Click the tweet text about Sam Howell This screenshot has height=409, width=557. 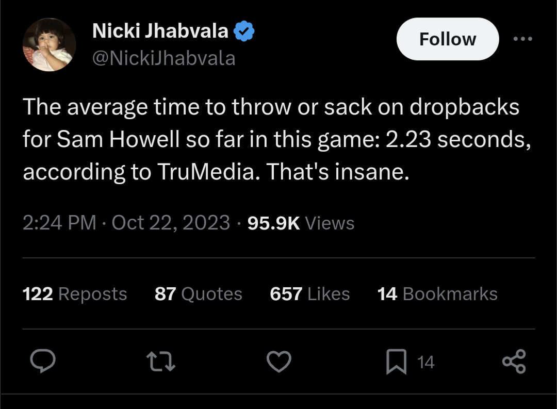tap(276, 139)
